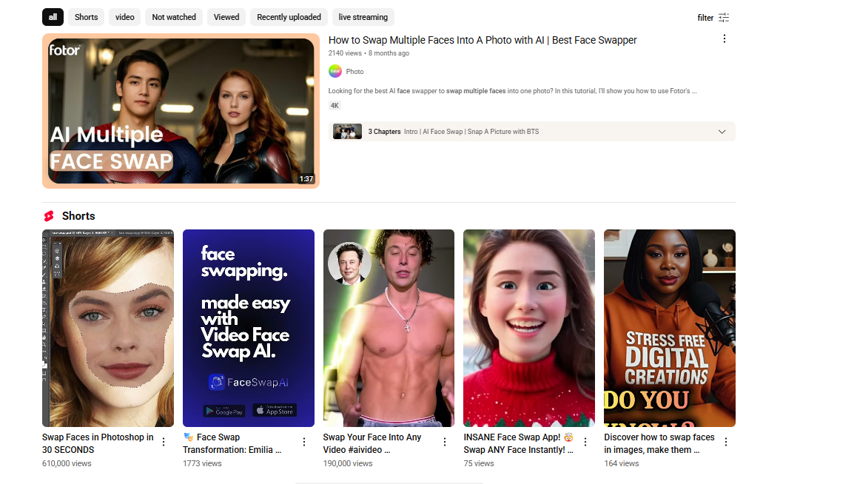Open the Photo channel name link
Screen dimensions: 857x484
click(354, 72)
